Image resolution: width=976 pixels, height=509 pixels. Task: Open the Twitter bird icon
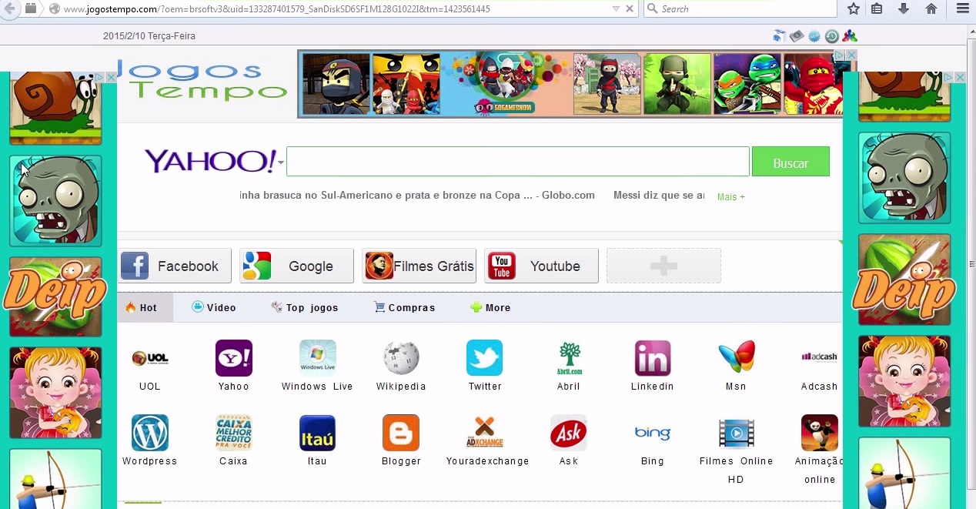485,358
